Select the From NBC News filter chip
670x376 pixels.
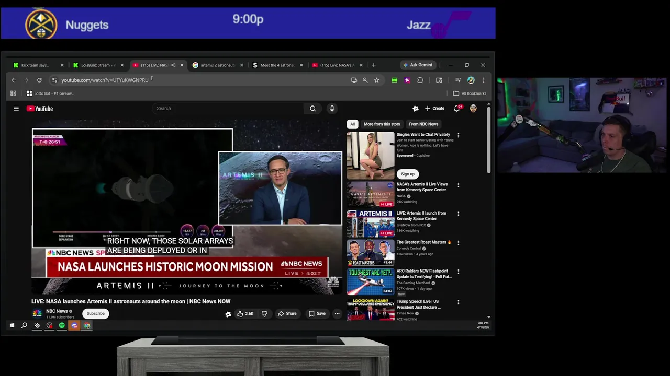click(x=423, y=124)
